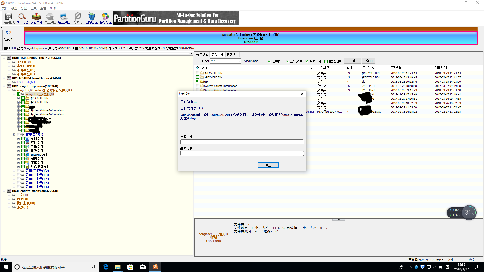Viewport: 484px width, 272px height.
Task: Open the Windows Start menu
Action: (x=6, y=267)
